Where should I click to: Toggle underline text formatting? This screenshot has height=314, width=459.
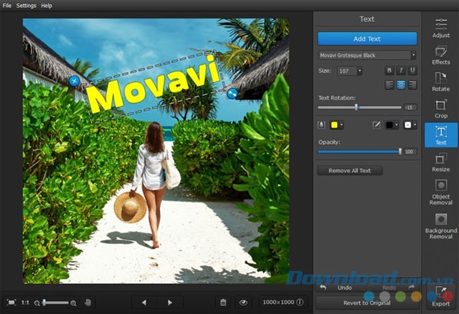412,70
